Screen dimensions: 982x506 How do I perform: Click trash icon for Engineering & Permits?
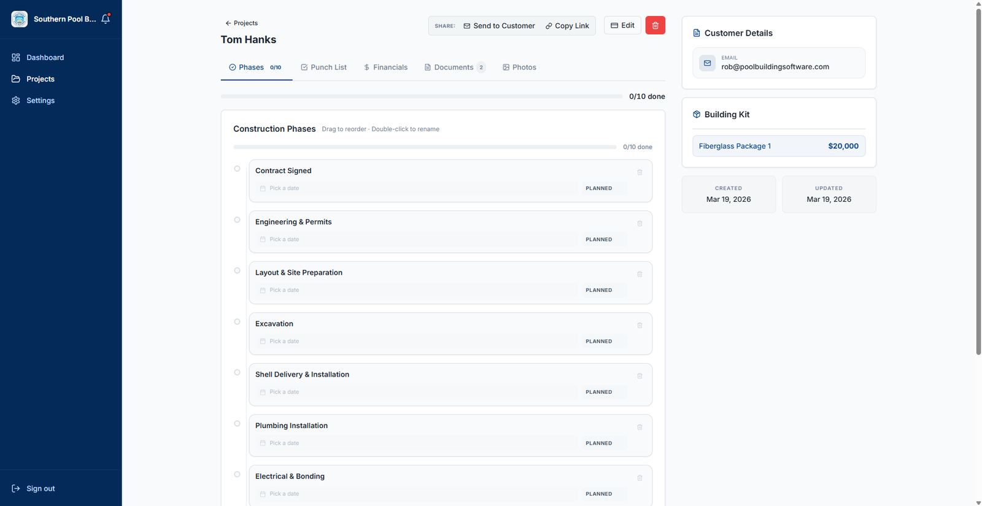point(640,223)
